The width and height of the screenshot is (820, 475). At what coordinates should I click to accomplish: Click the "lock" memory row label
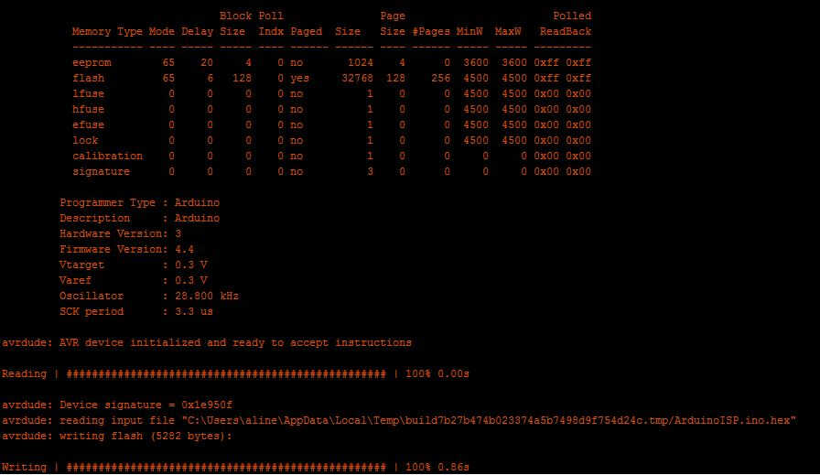85,140
